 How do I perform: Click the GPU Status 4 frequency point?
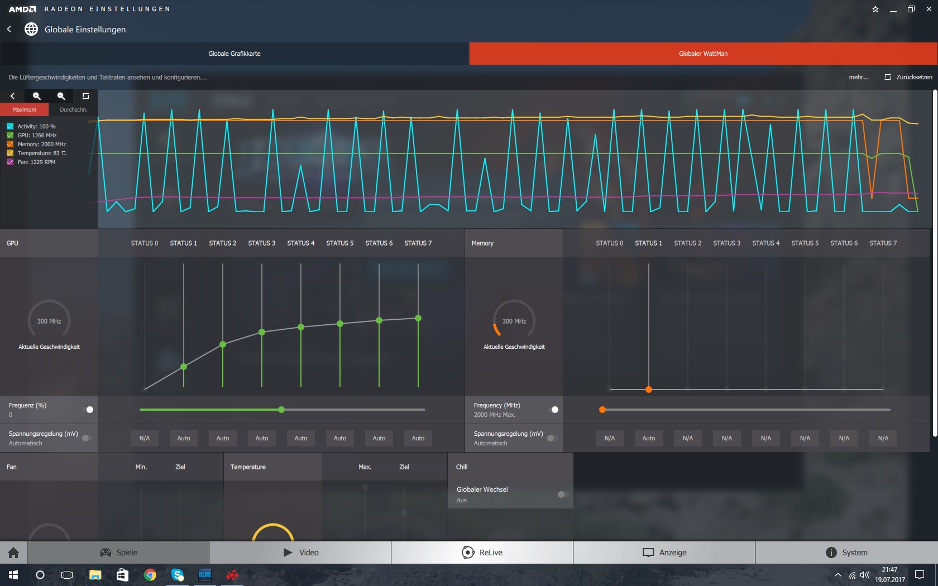301,327
